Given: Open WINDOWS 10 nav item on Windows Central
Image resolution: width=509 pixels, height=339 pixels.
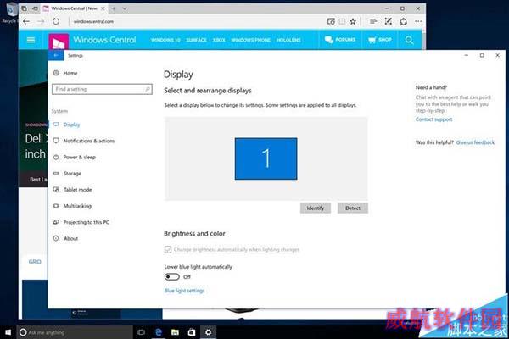Looking at the screenshot, I should tap(165, 40).
